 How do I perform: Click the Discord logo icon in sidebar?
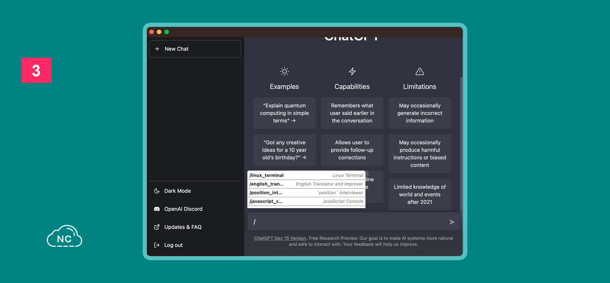click(157, 209)
